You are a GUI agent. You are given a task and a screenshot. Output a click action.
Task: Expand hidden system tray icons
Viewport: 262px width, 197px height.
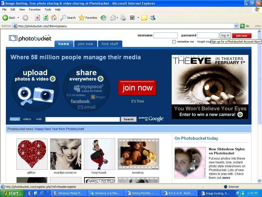click(x=238, y=193)
